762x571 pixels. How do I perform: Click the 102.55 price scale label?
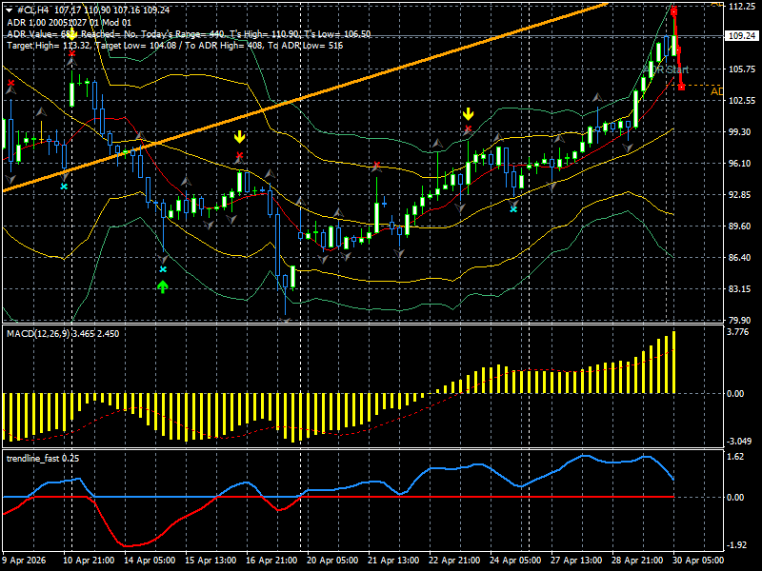pyautogui.click(x=742, y=101)
